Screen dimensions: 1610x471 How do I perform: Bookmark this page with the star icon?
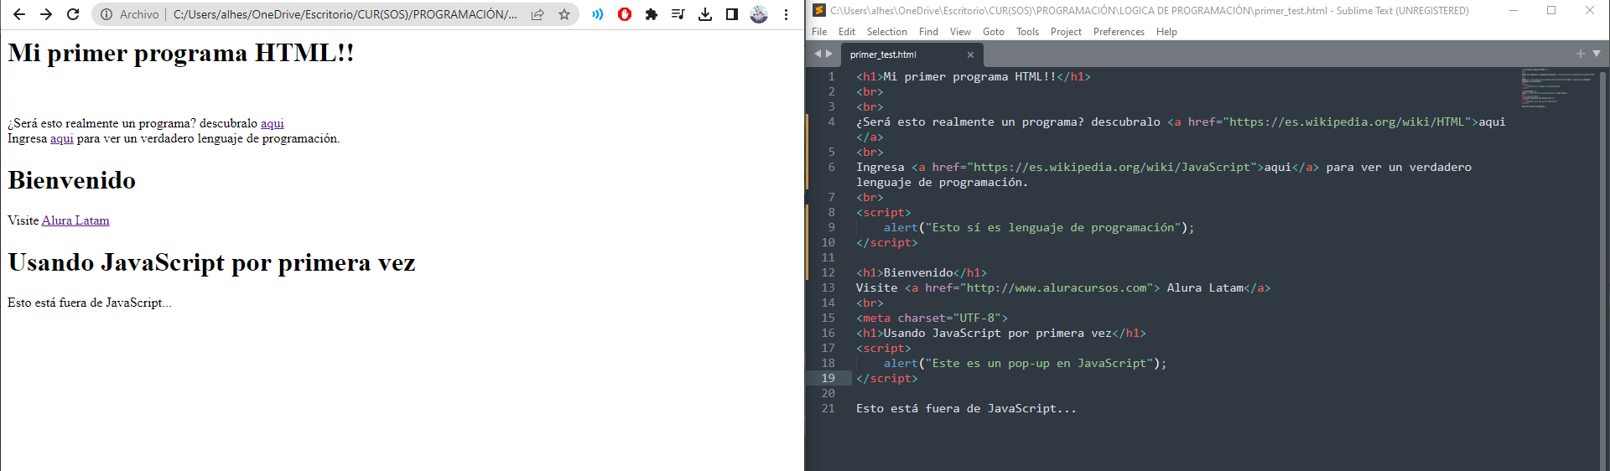point(564,14)
